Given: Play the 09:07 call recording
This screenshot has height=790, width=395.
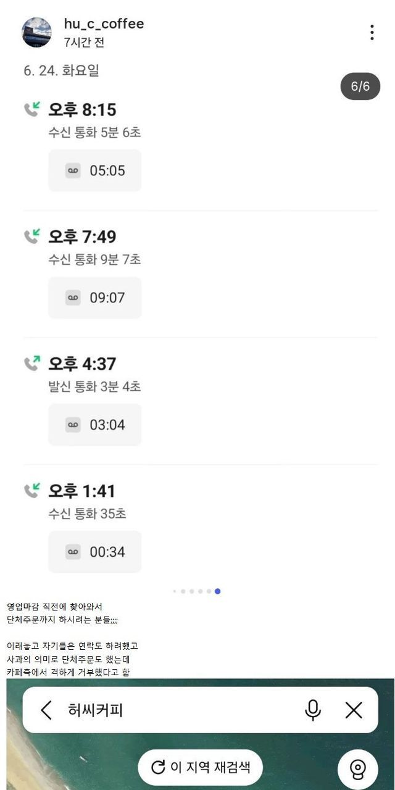Looking at the screenshot, I should click(95, 297).
